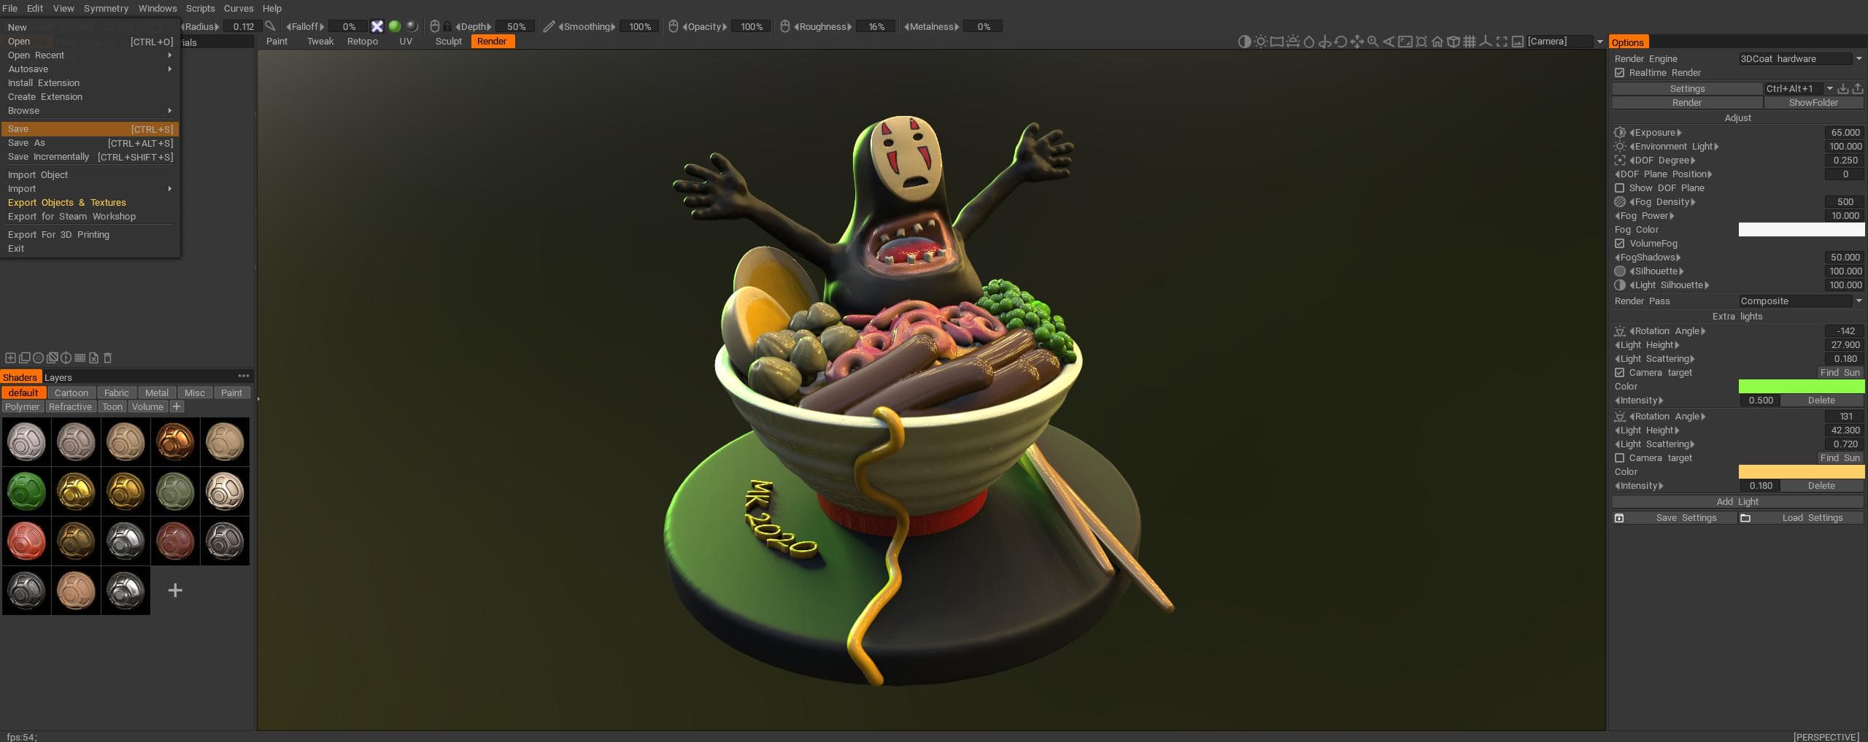
Task: Click the field-of-view angle icon
Action: click(x=1389, y=42)
